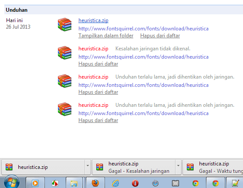Viewport: 243px width, 188px height.
Task: Click the gray hard disk icon in the taskbar
Action: (x=175, y=183)
